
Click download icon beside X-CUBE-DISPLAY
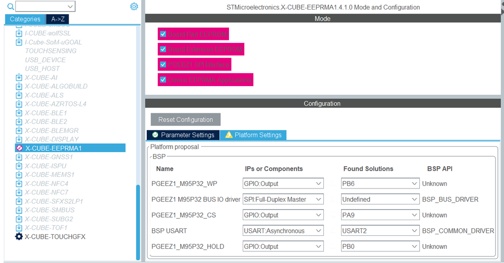pos(19,139)
